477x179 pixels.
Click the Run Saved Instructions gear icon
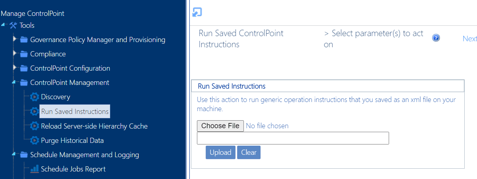(x=34, y=112)
